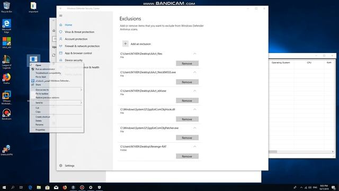Choose Run as administrator
This screenshot has width=339, height=191.
click(x=57, y=69)
